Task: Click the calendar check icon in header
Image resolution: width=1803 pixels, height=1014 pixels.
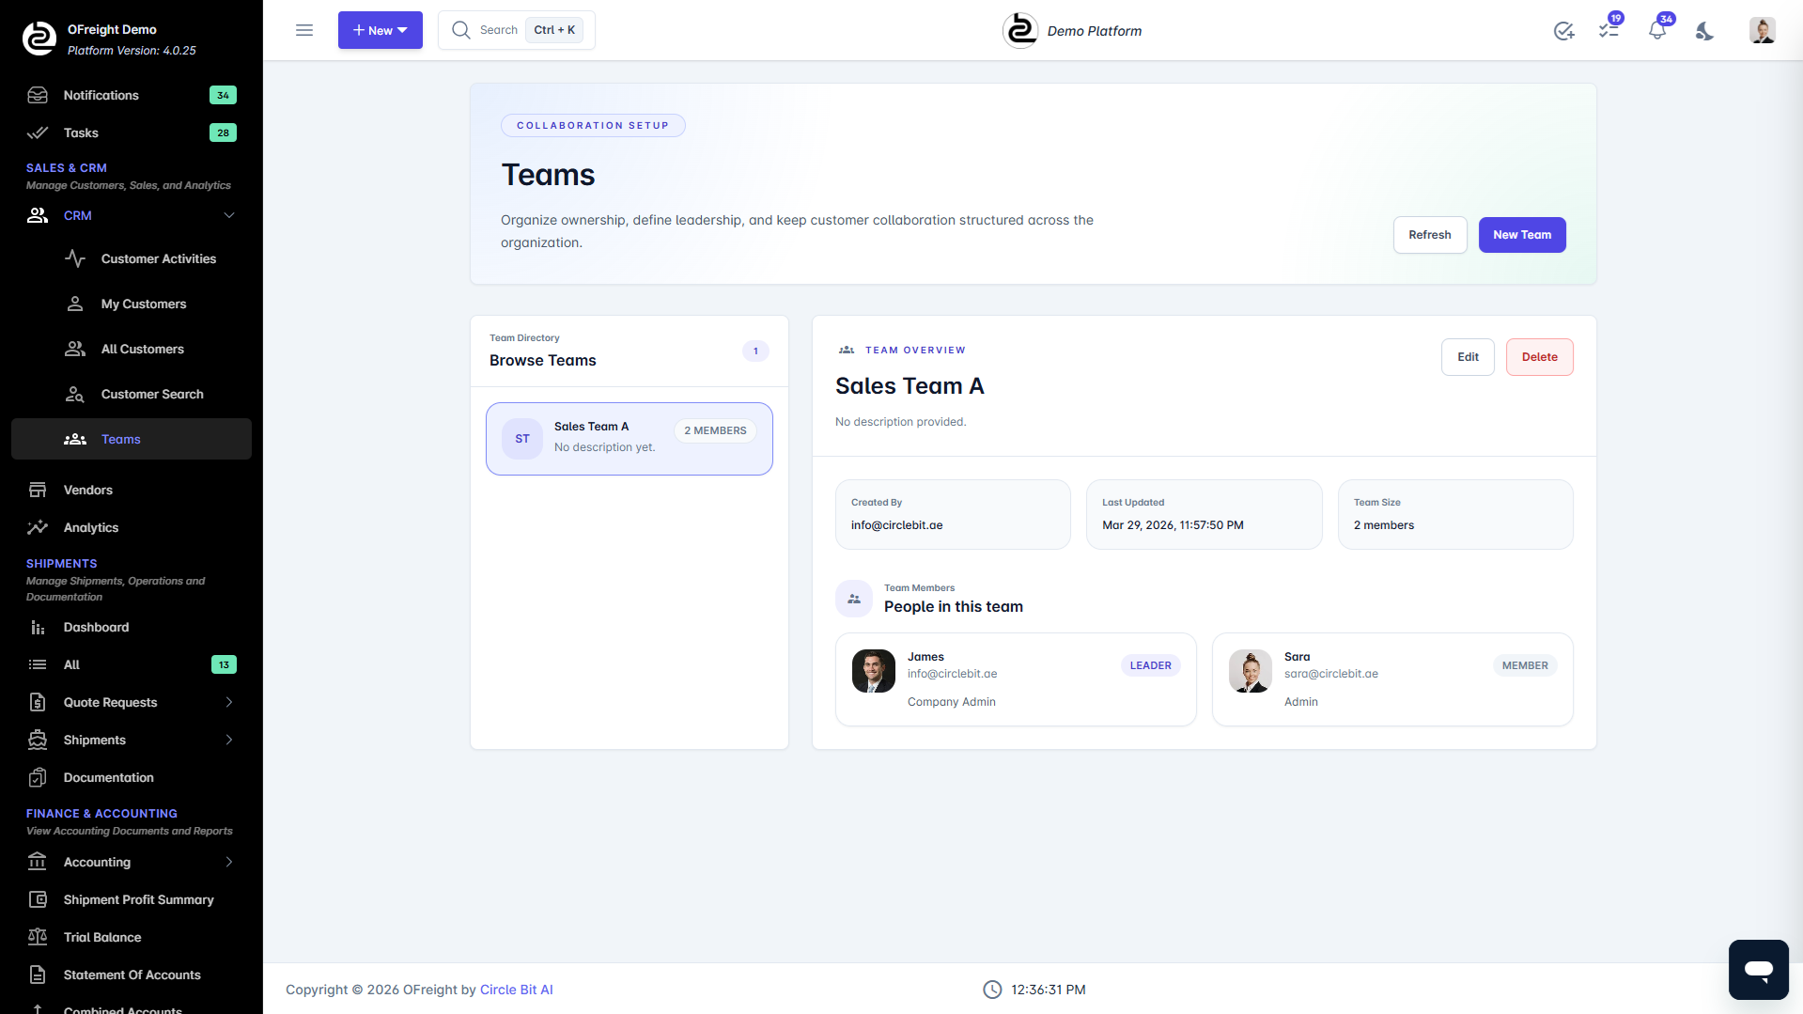Action: [x=1563, y=31]
